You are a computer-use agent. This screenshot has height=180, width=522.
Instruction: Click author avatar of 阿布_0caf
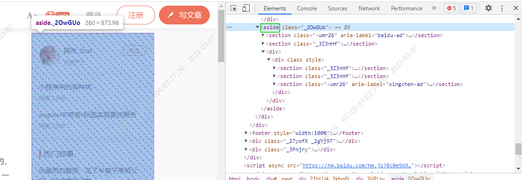[49, 55]
